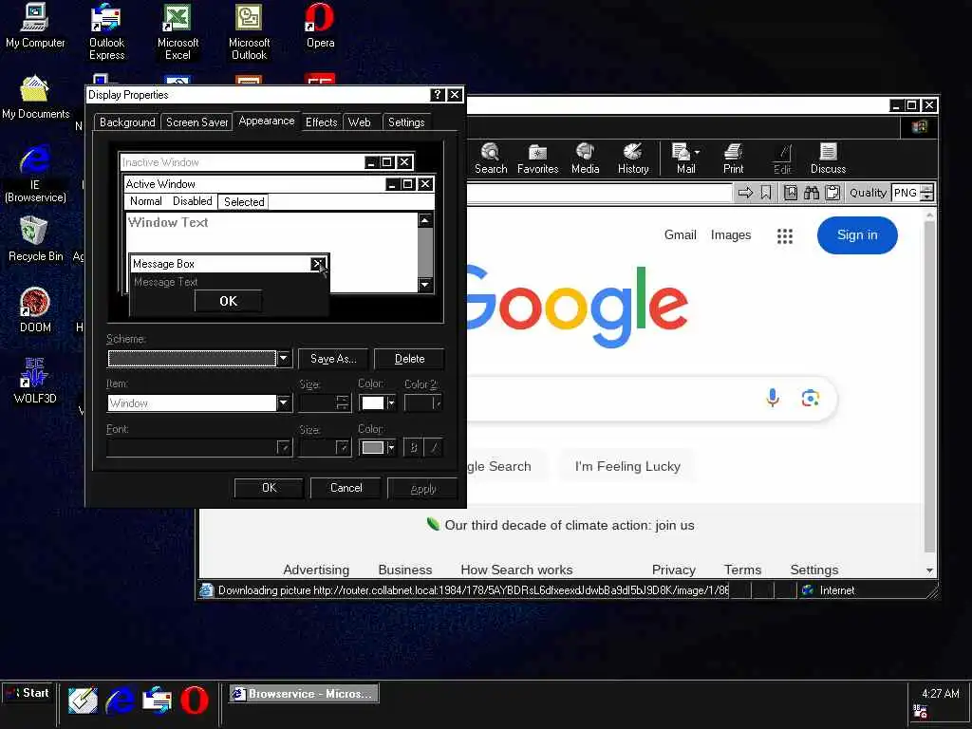The image size is (972, 729).
Task: Click the Show Desktop quick launch icon
Action: coord(83,701)
